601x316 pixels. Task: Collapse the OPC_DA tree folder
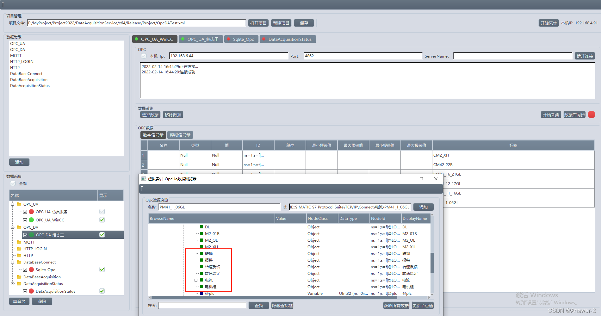[13, 227]
